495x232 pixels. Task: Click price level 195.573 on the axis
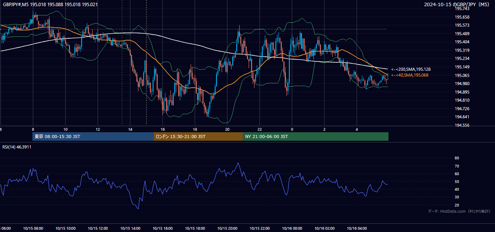pyautogui.click(x=462, y=25)
